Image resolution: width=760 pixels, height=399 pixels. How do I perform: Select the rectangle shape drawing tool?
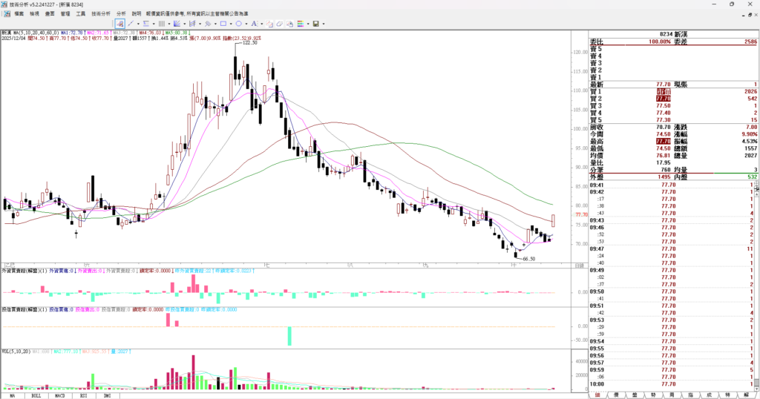click(x=223, y=24)
